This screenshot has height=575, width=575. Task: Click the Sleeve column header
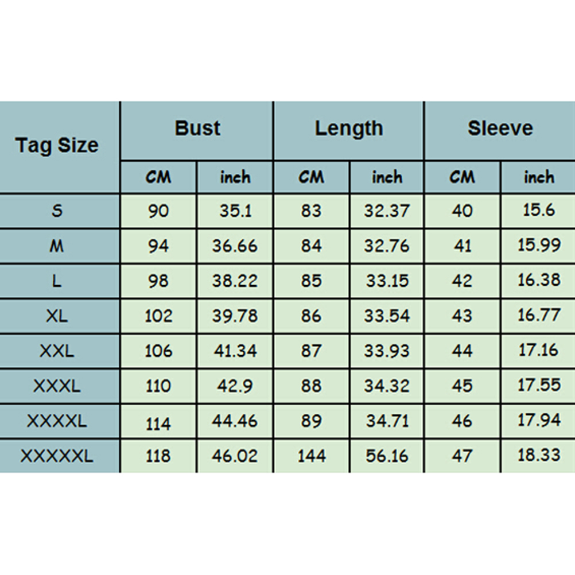(x=500, y=129)
